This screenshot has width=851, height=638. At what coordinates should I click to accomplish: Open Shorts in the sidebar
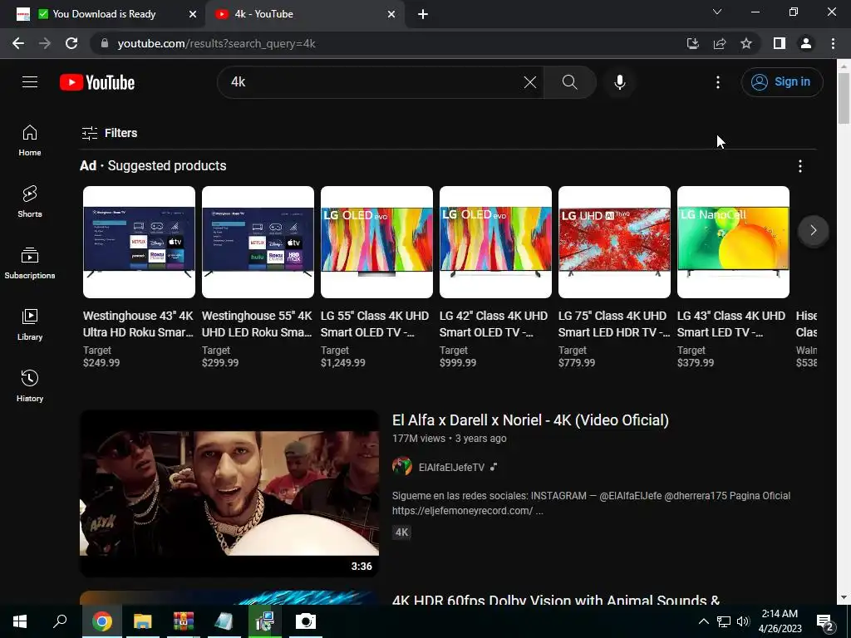click(30, 202)
